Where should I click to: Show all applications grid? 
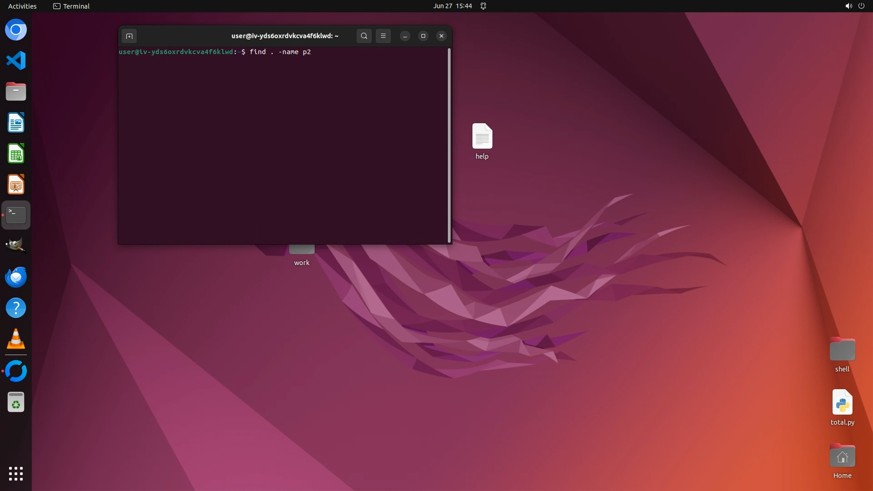[16, 473]
